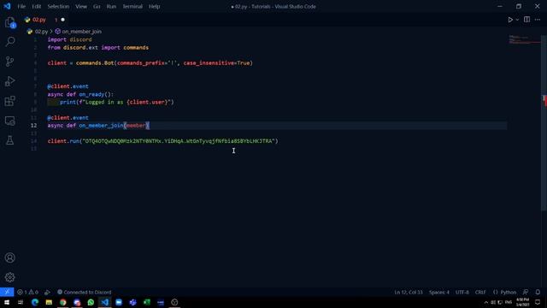547x308 pixels.
Task: Open the Explorer view in activity bar
Action: pos(9,22)
